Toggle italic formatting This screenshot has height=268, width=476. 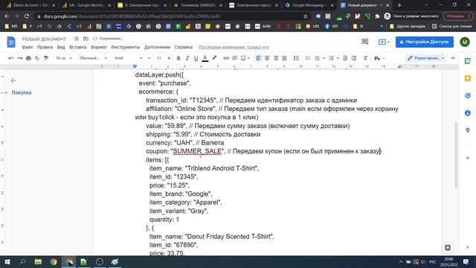(x=187, y=58)
